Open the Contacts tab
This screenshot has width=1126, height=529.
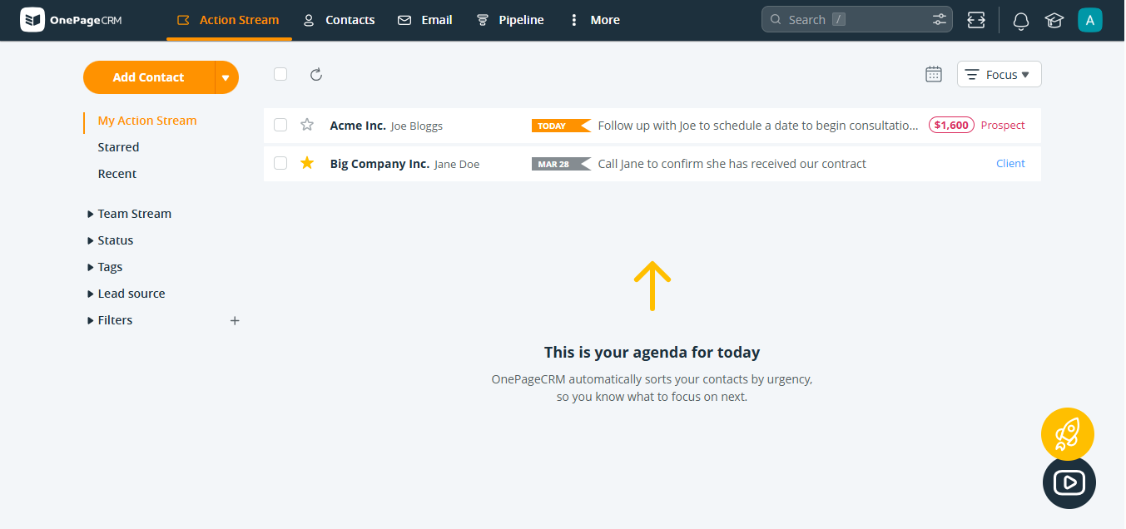(339, 20)
